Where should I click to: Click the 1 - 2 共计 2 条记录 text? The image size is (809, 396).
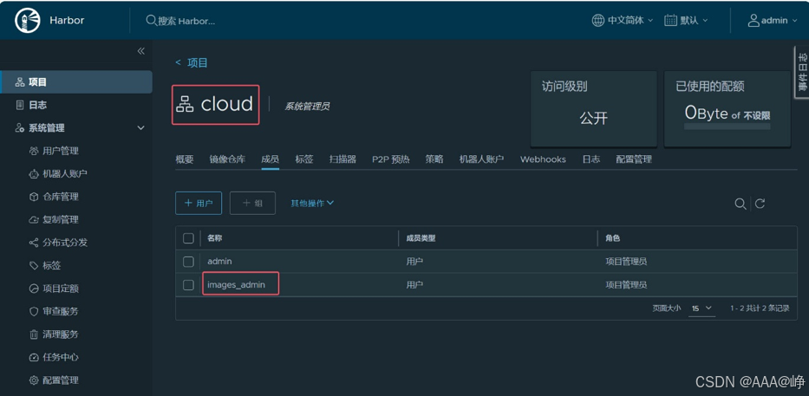[760, 308]
